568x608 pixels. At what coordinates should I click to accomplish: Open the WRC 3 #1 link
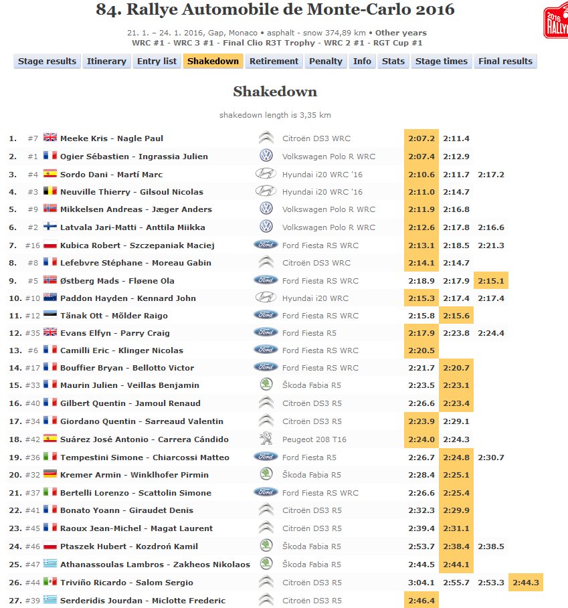pyautogui.click(x=193, y=43)
